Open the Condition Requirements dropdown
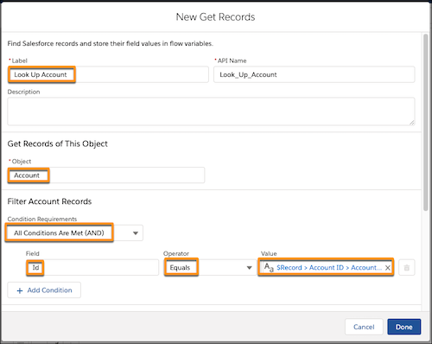 74,233
